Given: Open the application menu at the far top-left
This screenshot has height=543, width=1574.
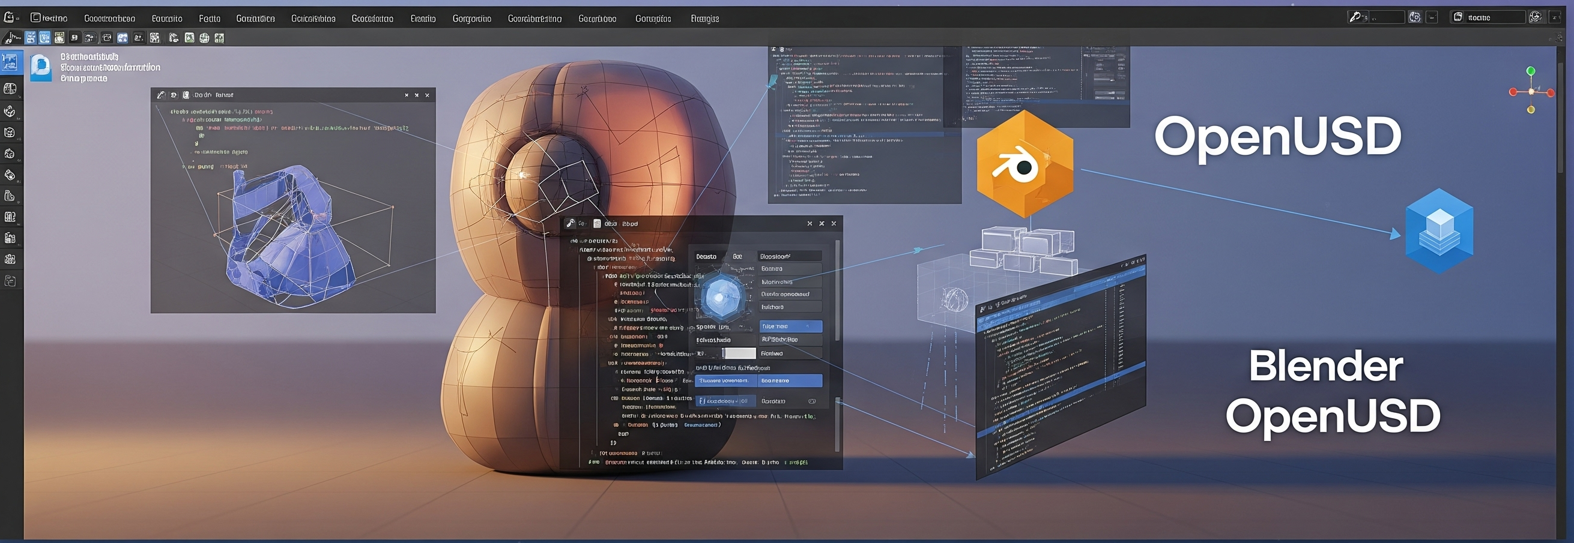Looking at the screenshot, I should click(x=10, y=18).
